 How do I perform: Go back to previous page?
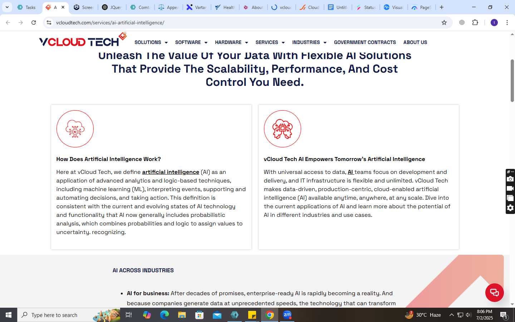pos(8,23)
